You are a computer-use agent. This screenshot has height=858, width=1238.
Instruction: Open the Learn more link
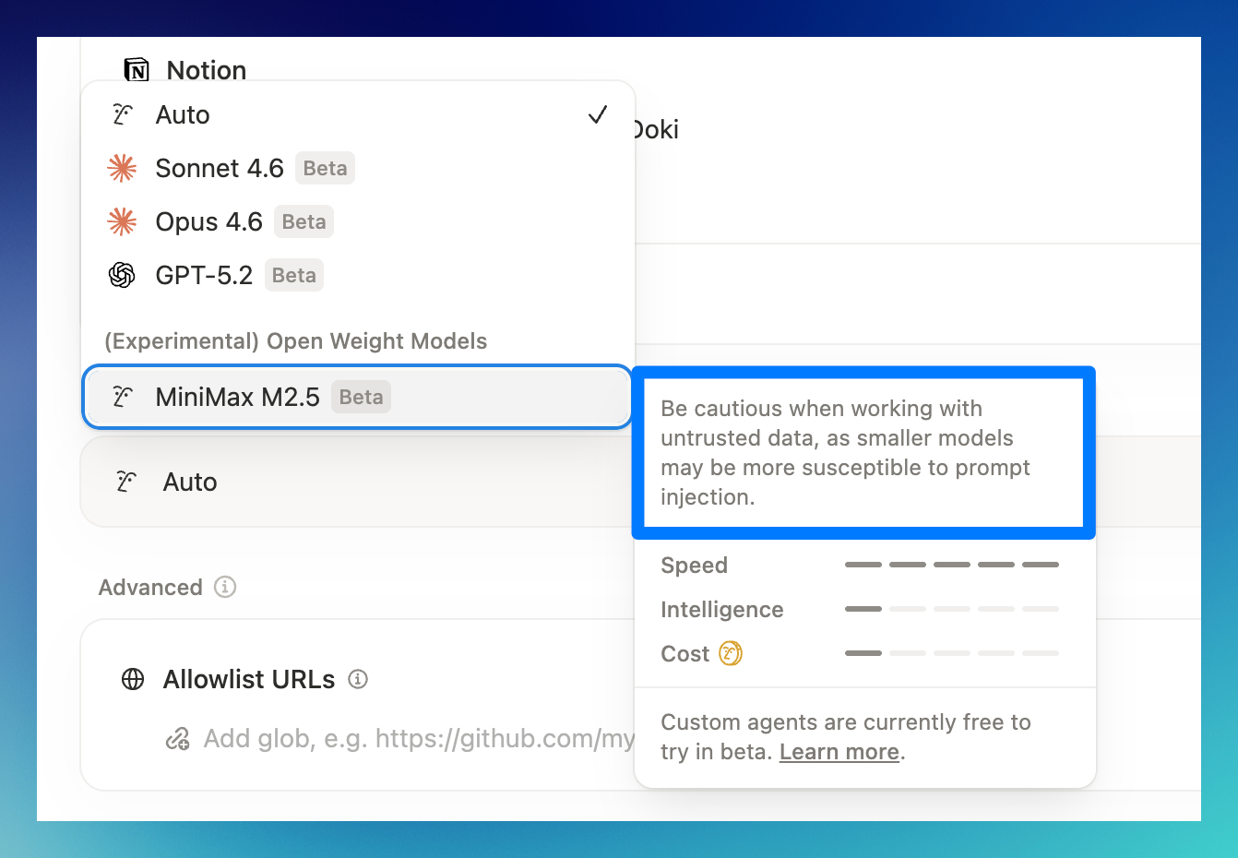(839, 752)
